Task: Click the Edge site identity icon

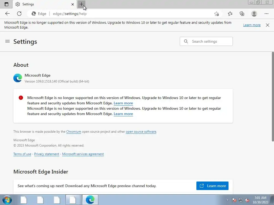Action: point(33,14)
